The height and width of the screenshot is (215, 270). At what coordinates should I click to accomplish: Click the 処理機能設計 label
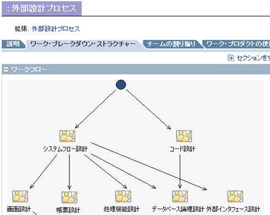coord(121,209)
